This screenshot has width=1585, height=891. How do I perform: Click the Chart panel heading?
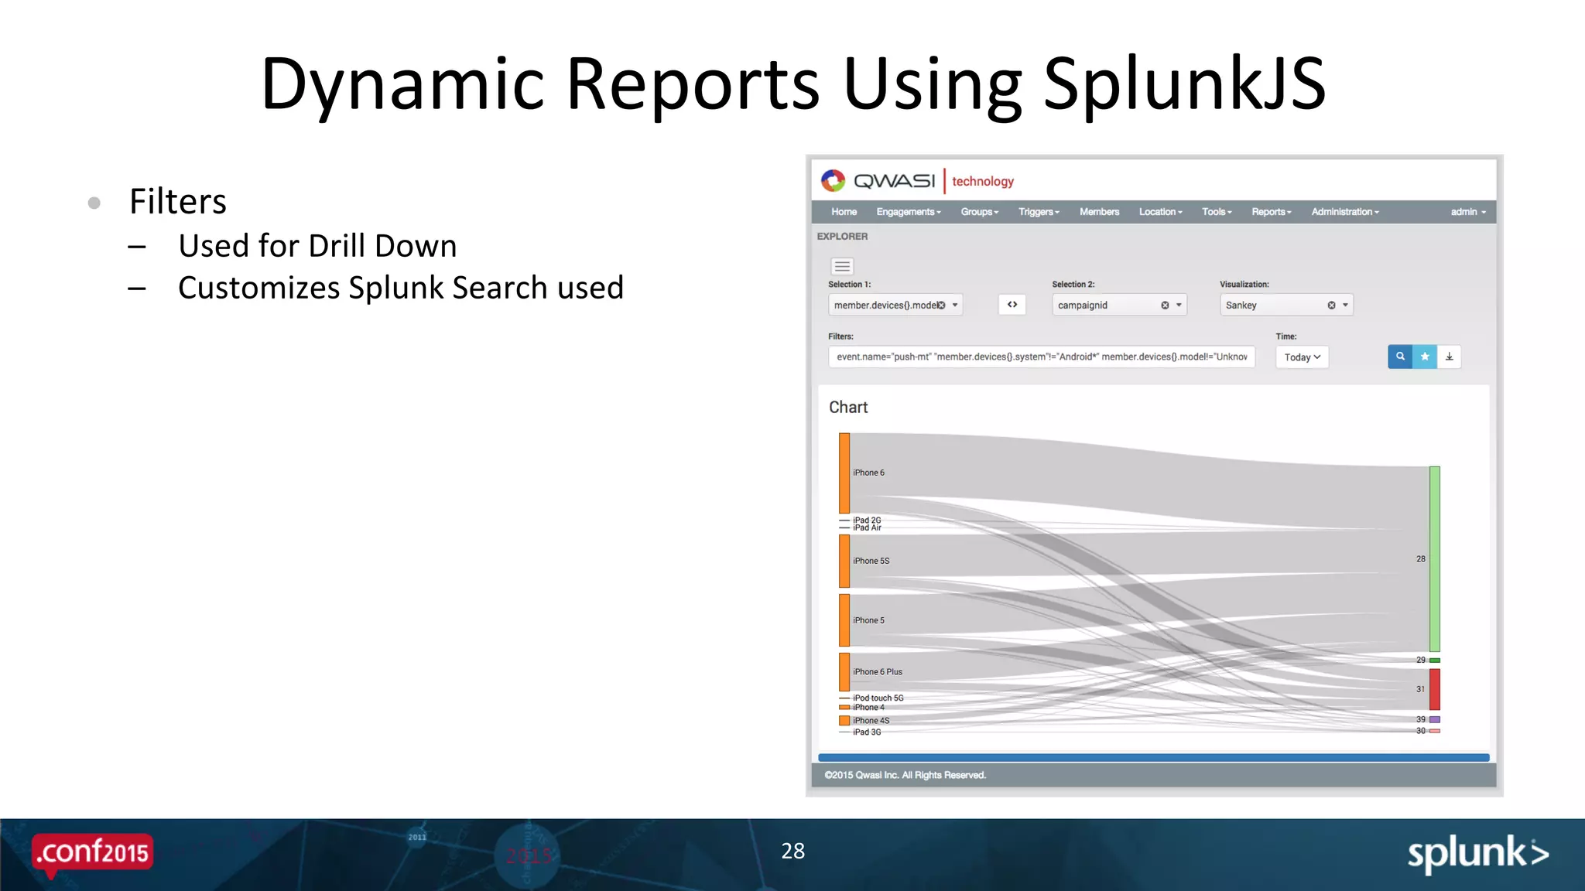[x=848, y=408]
